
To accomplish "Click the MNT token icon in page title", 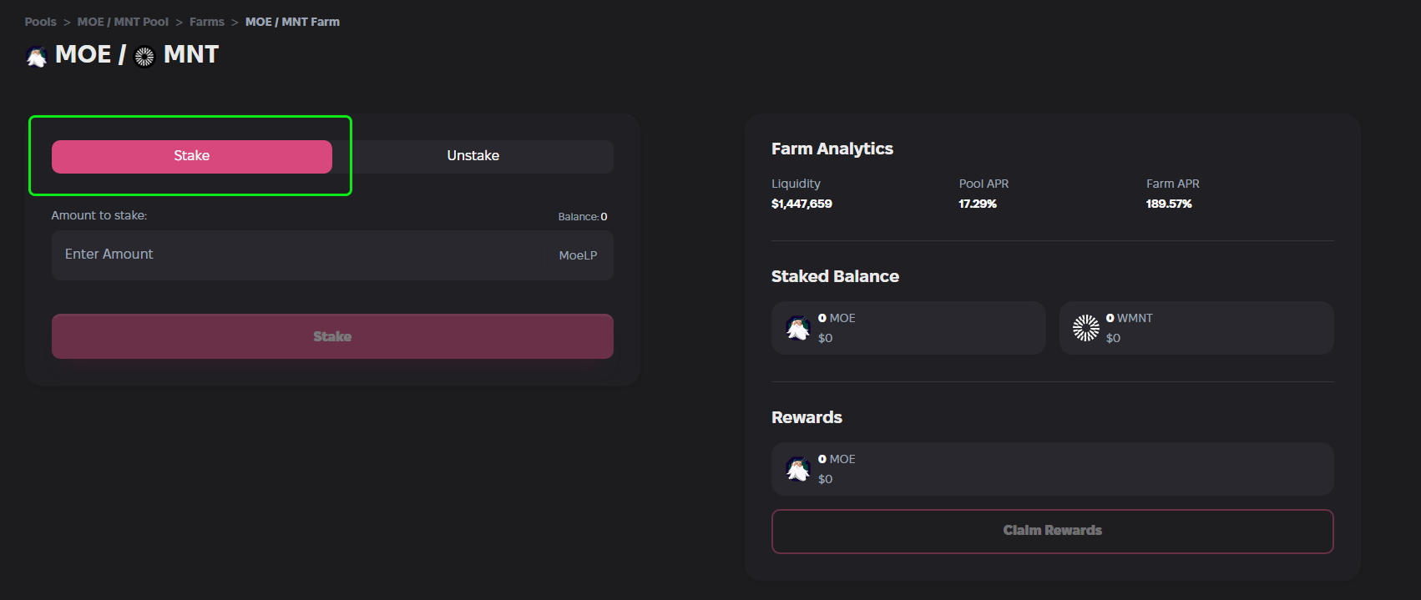I will click(144, 57).
